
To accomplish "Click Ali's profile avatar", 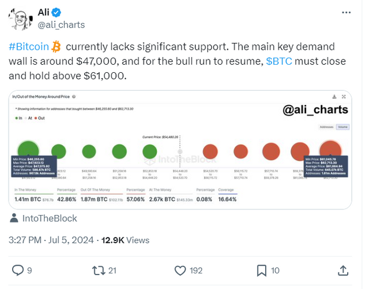I will [x=21, y=17].
